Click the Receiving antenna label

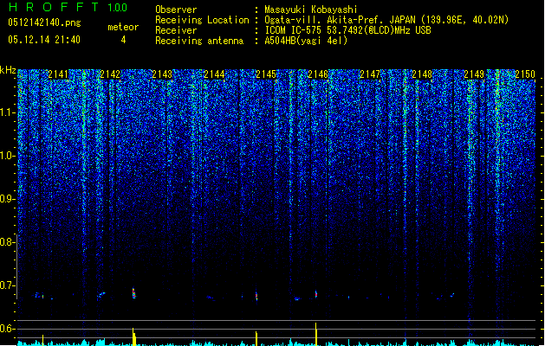pyautogui.click(x=199, y=41)
